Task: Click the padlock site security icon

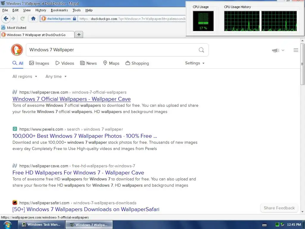Action: pyautogui.click(x=74, y=19)
